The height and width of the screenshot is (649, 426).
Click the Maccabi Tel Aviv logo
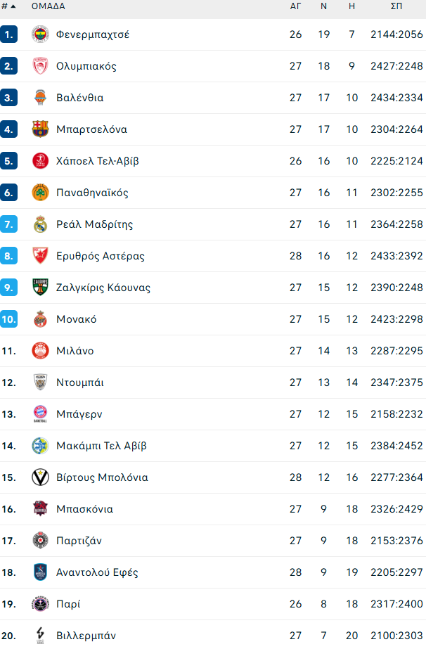pyautogui.click(x=40, y=446)
